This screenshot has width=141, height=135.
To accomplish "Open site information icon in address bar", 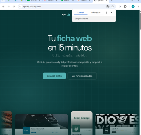I will [20, 6].
